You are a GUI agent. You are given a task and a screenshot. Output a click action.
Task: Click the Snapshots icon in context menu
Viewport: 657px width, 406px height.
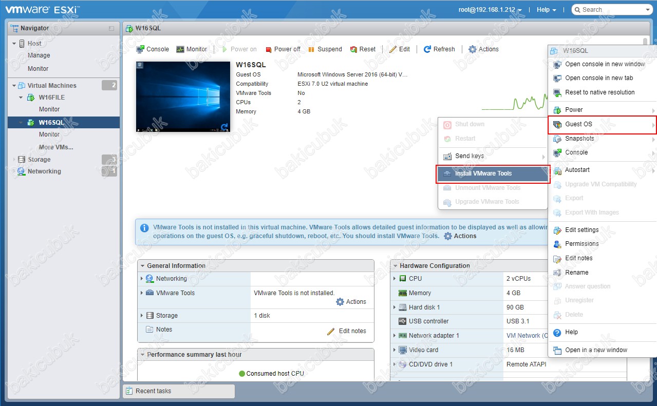(x=557, y=139)
